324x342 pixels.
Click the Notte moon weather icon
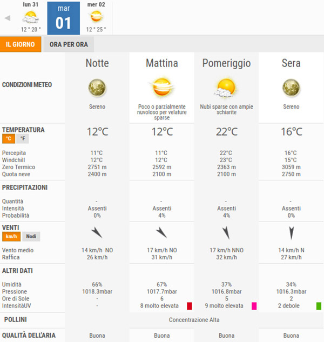click(x=97, y=88)
